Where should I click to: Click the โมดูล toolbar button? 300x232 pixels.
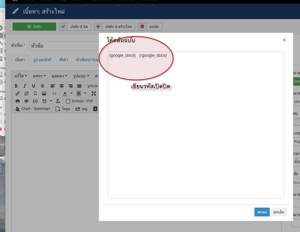63,109
